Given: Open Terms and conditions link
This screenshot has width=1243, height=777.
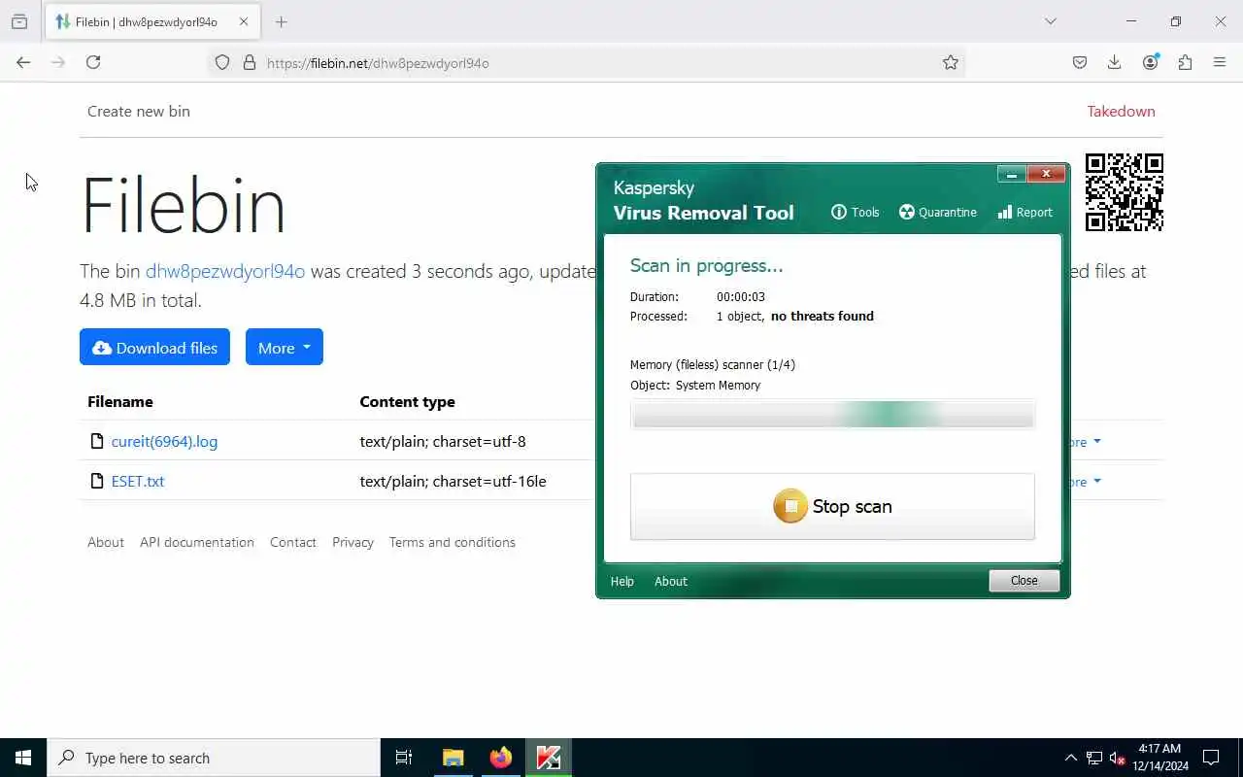Looking at the screenshot, I should click(x=453, y=542).
